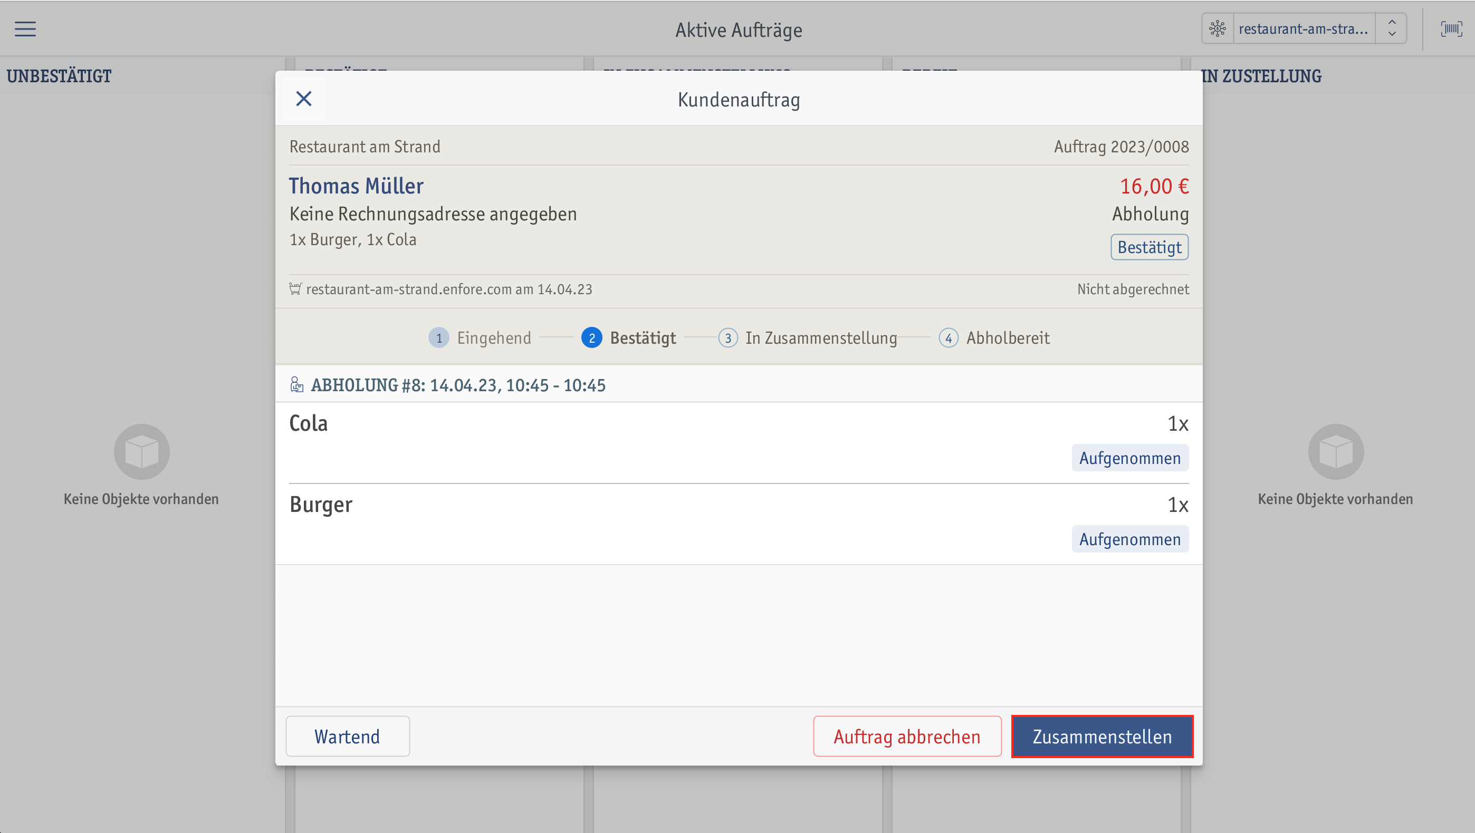Screen dimensions: 1475x833
Task: Open the hamburger navigation menu
Action: [25, 28]
